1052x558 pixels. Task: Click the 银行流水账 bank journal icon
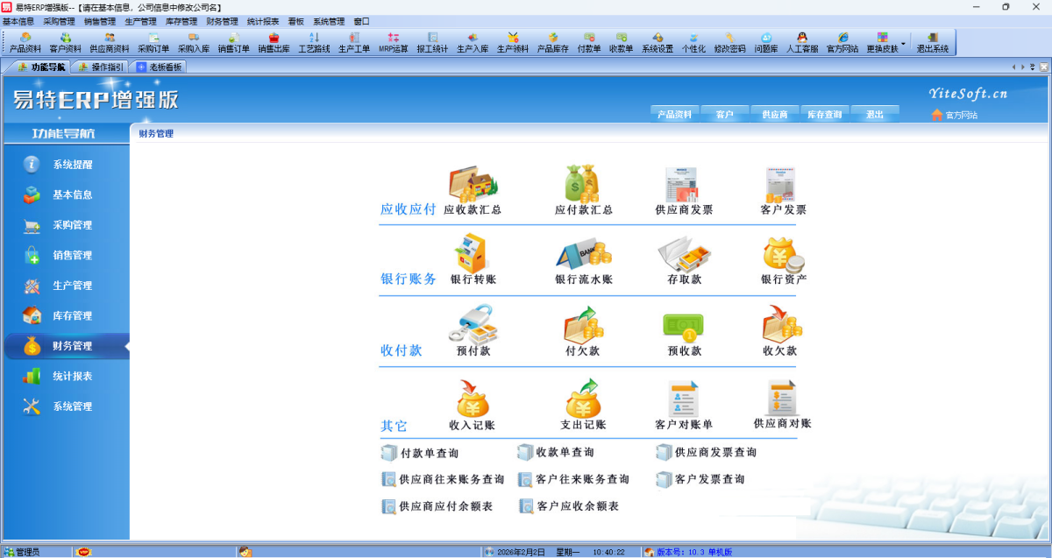584,256
